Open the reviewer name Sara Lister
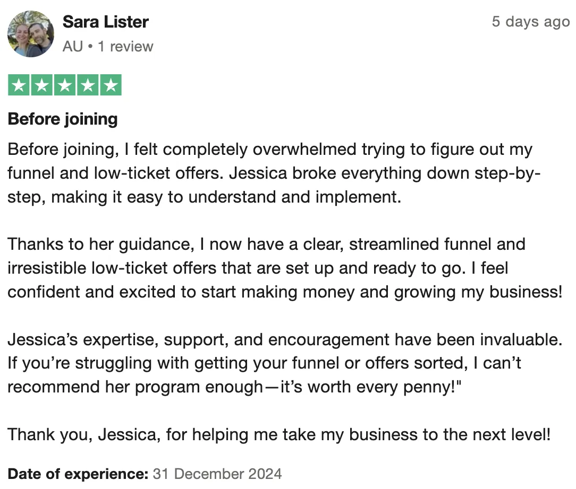 click(105, 22)
